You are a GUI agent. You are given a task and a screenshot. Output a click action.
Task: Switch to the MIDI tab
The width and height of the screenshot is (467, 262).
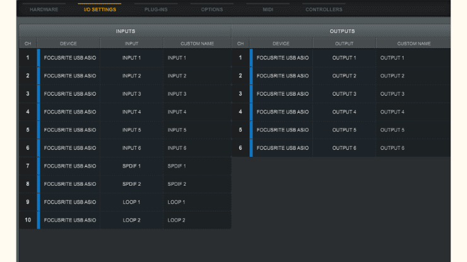point(268,9)
